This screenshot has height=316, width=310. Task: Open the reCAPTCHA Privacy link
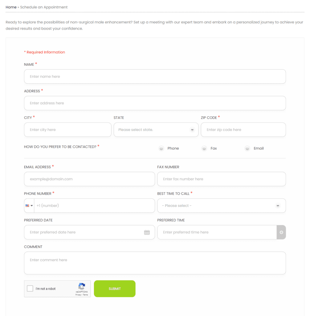point(78,295)
